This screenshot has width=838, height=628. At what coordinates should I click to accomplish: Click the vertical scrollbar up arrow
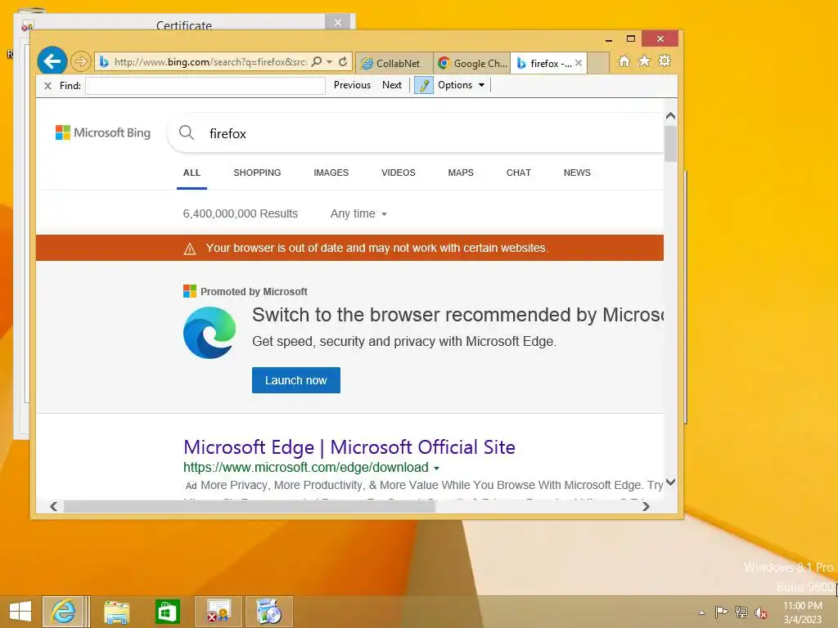click(671, 116)
